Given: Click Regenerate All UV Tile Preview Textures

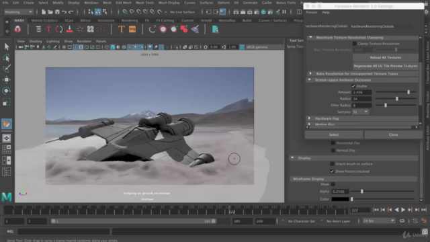Looking at the screenshot, I should pos(385,66).
